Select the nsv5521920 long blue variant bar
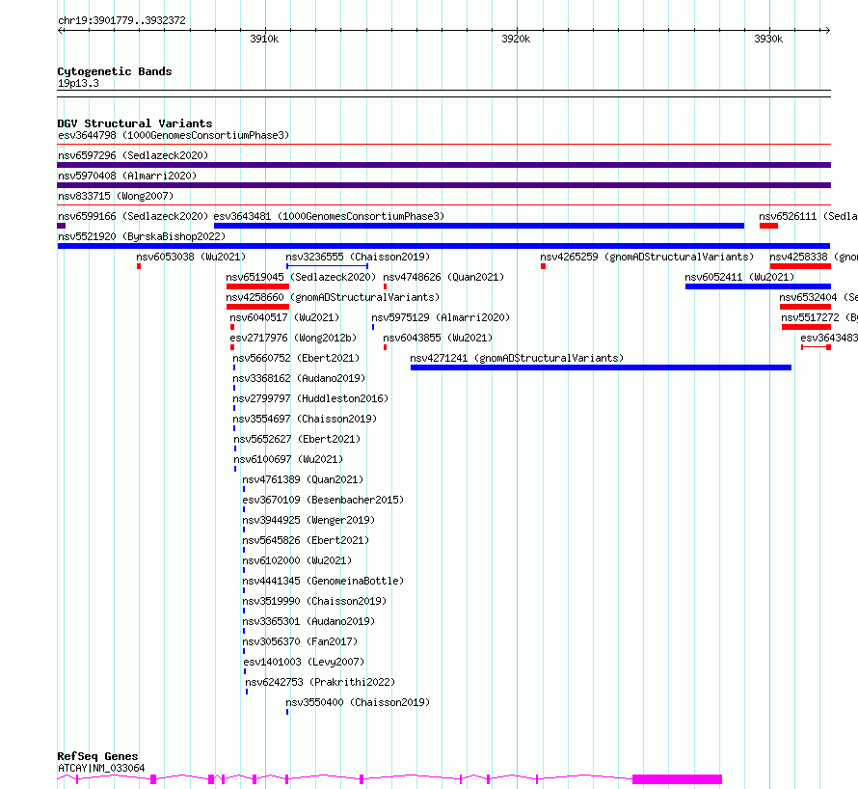This screenshot has height=789, width=858. coord(443,246)
